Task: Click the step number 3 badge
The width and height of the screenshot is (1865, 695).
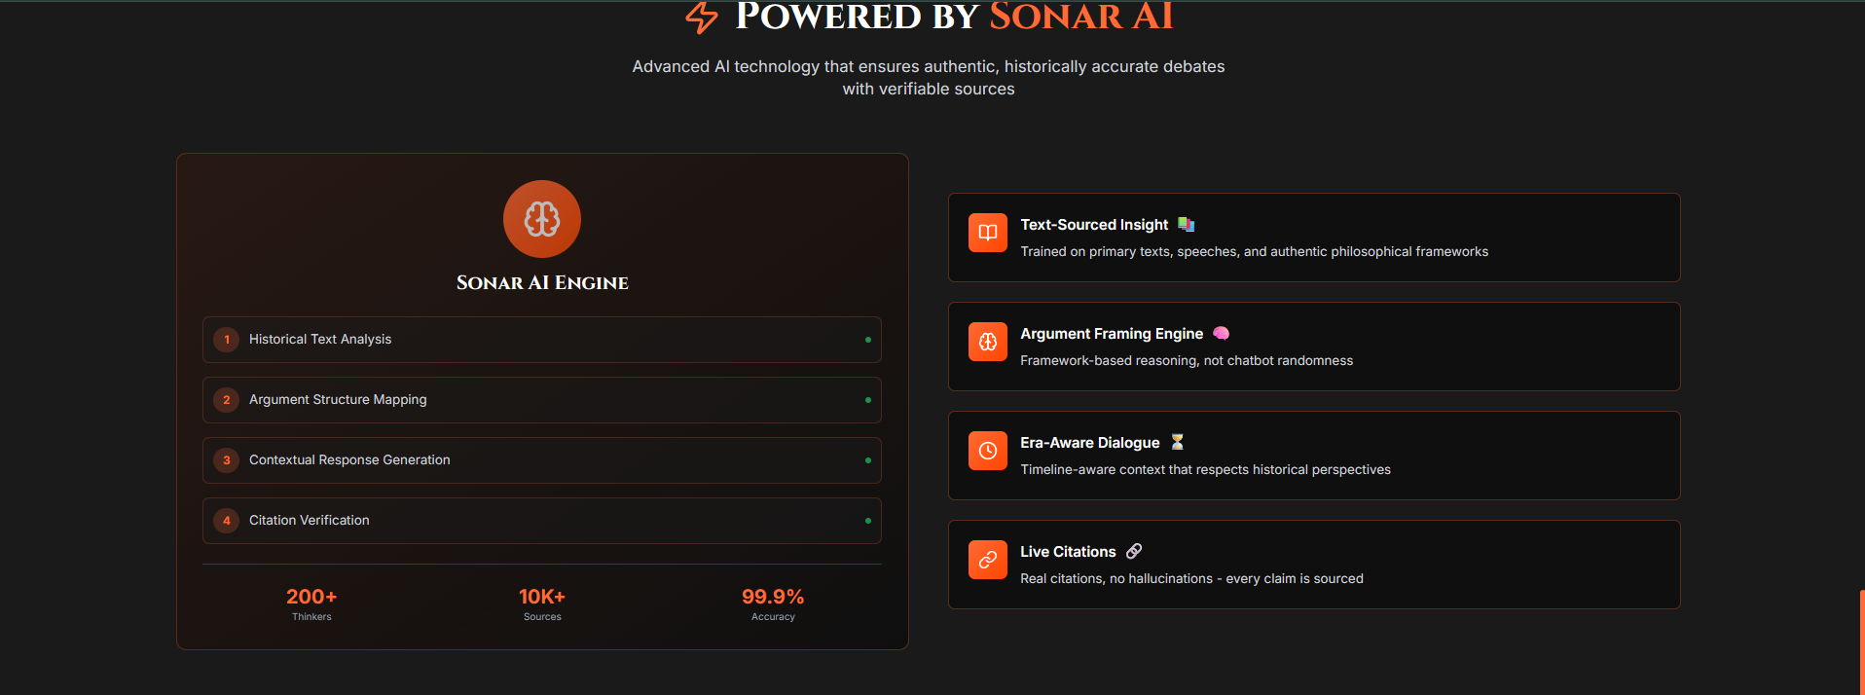Action: 227,460
